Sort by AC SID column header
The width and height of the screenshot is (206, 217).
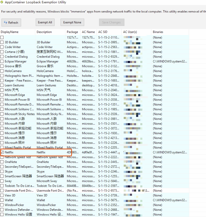point(109,32)
